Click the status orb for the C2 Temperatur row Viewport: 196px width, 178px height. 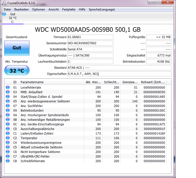tap(8, 138)
